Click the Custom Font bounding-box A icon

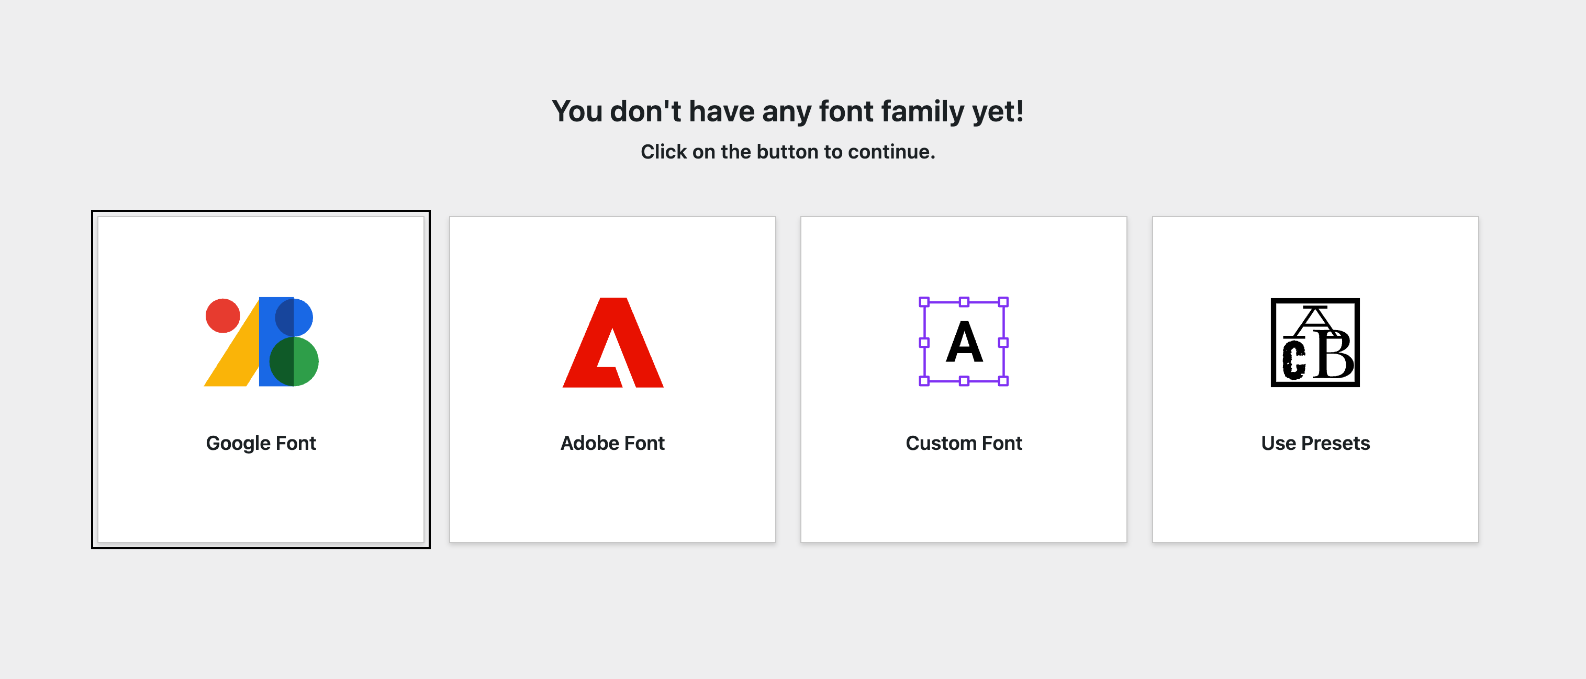(964, 342)
